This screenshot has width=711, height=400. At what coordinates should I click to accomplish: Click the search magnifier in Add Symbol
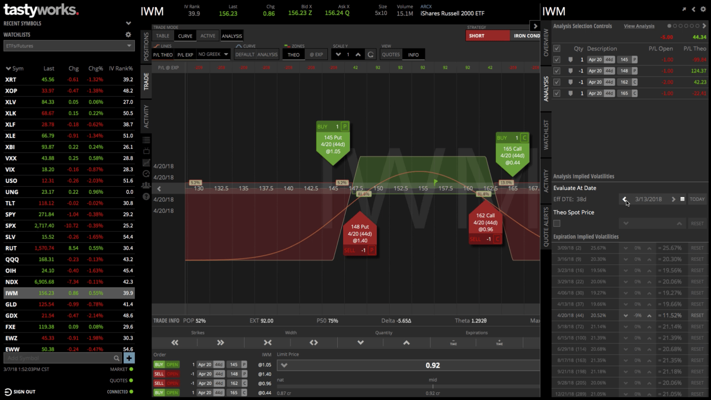coord(116,358)
